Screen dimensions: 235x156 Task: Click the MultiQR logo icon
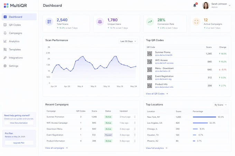pyautogui.click(x=6, y=6)
